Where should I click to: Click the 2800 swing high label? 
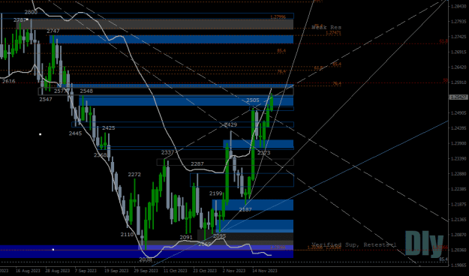31,12
